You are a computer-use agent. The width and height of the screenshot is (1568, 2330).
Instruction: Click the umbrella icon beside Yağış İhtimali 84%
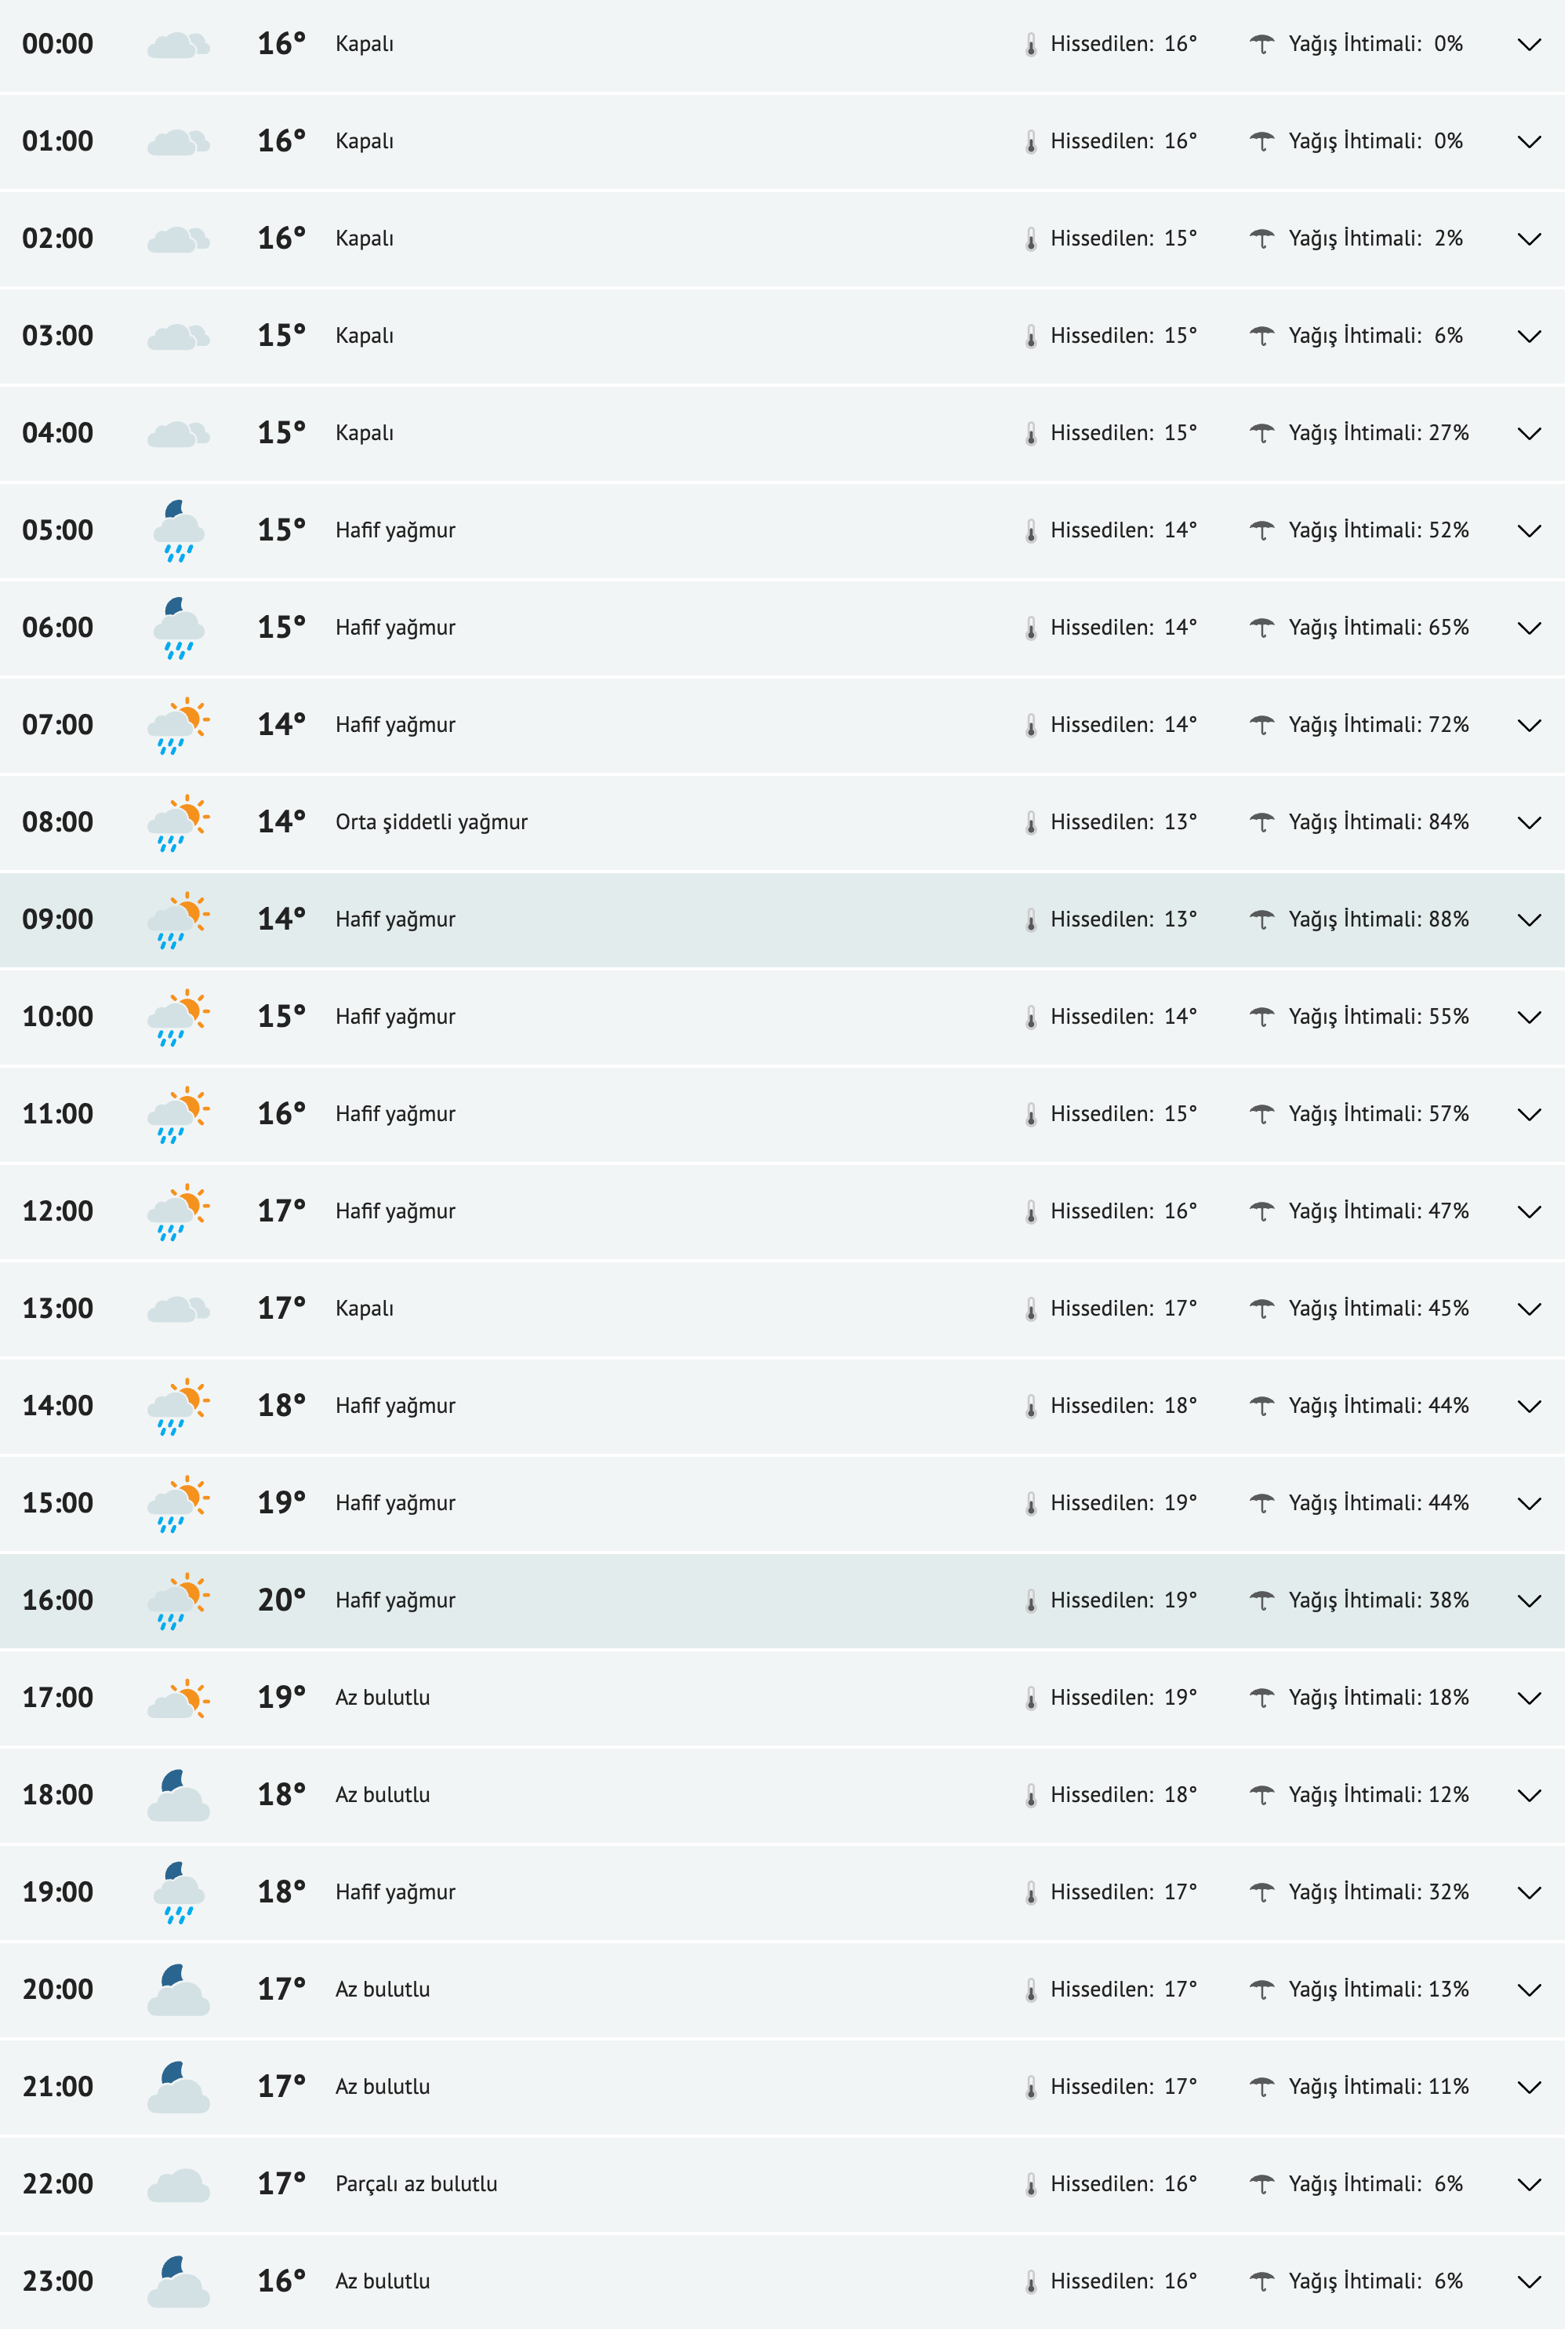click(x=1262, y=821)
